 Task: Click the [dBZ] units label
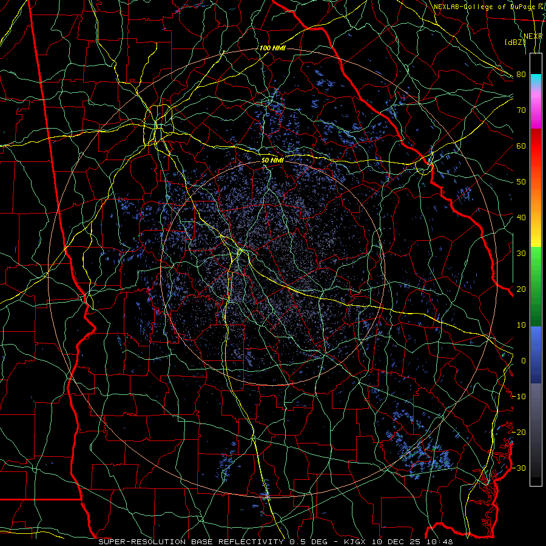pos(515,42)
